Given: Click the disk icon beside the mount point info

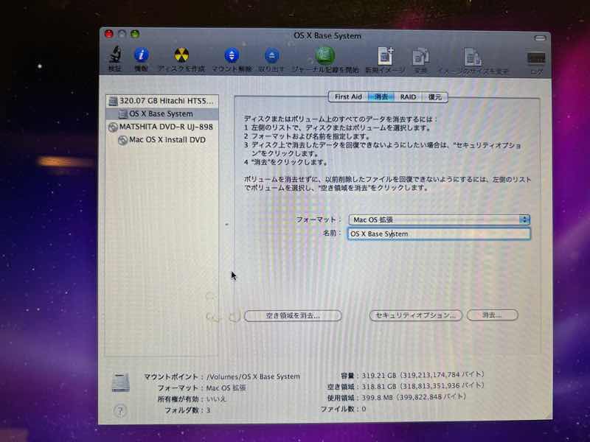Looking at the screenshot, I should coord(120,382).
